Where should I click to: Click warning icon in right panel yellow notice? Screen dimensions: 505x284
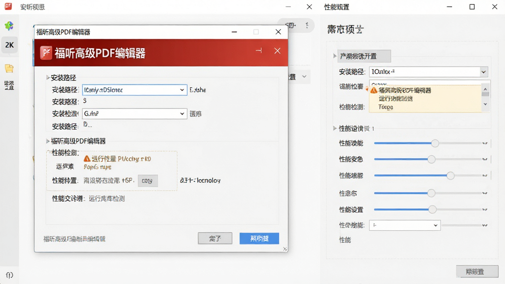click(x=374, y=91)
